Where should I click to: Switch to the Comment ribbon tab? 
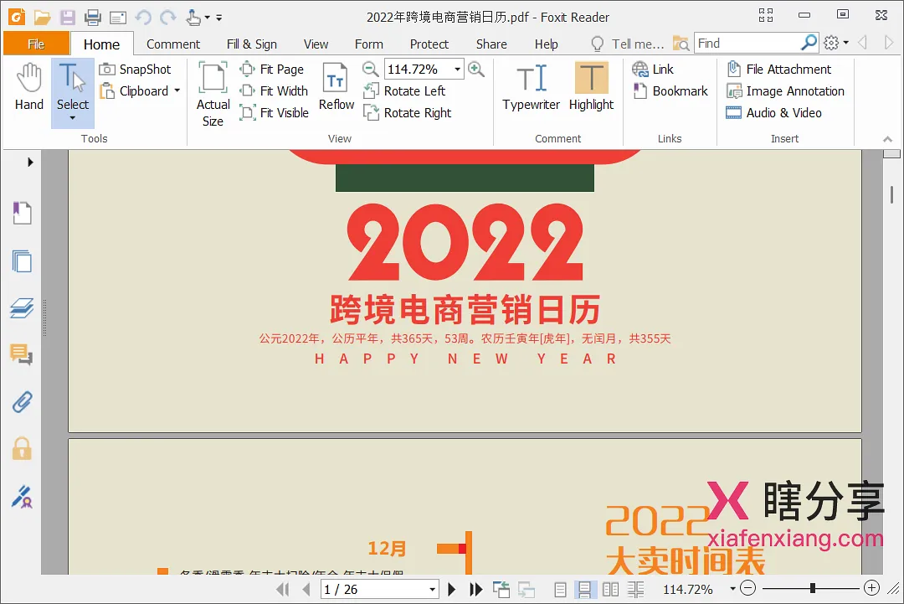pyautogui.click(x=172, y=44)
